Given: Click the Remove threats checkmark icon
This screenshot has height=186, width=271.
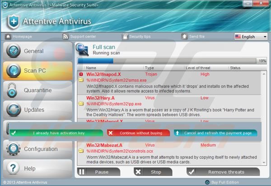Looking at the screenshot, I should tap(192, 172).
